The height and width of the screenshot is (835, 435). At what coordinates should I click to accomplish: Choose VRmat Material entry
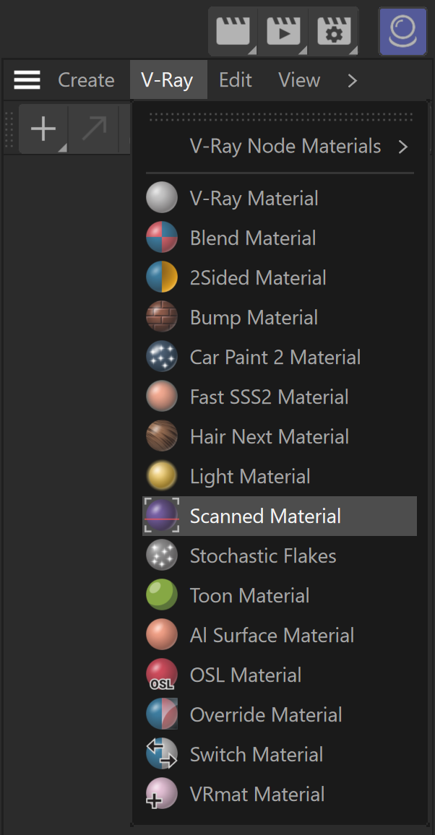(280, 794)
